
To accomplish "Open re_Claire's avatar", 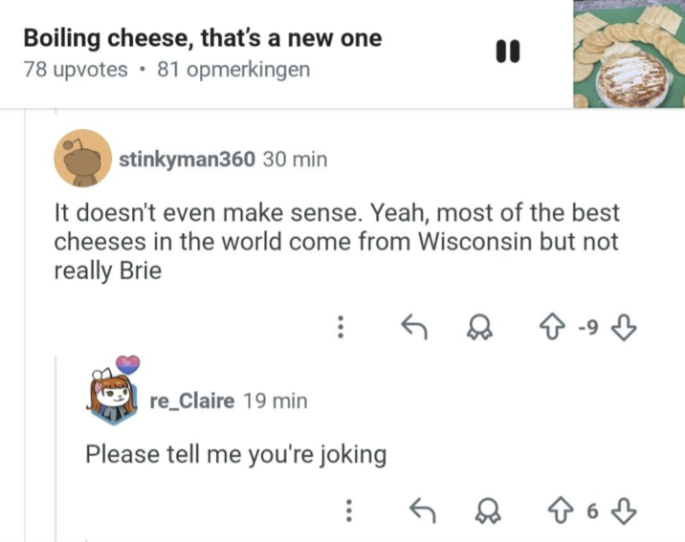I will 115,390.
